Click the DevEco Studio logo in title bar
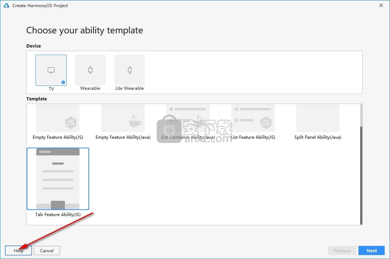 6,5
